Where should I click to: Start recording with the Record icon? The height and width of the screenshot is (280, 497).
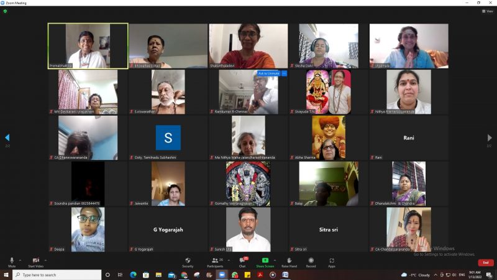[x=311, y=261]
